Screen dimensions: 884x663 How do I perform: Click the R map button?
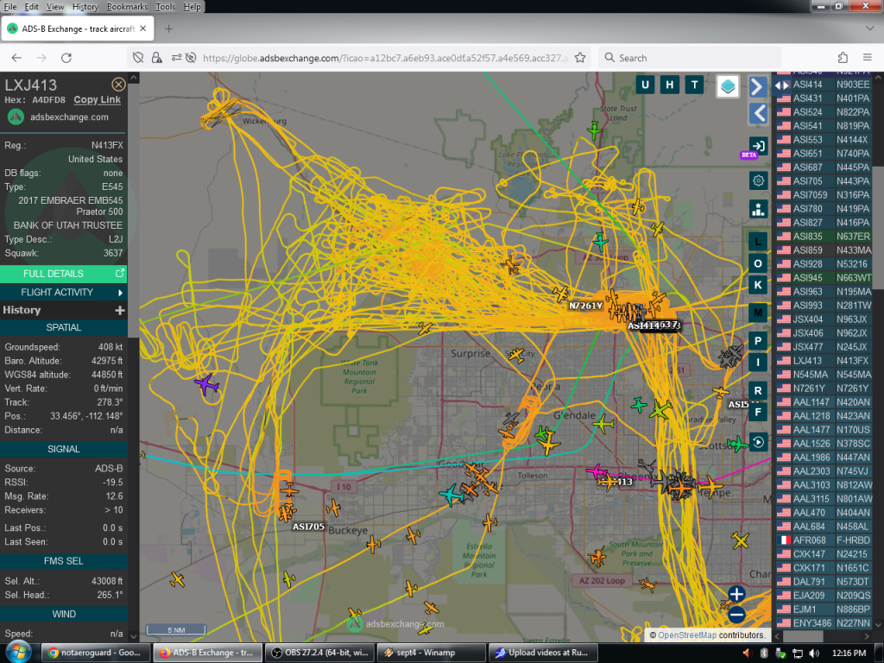point(758,390)
